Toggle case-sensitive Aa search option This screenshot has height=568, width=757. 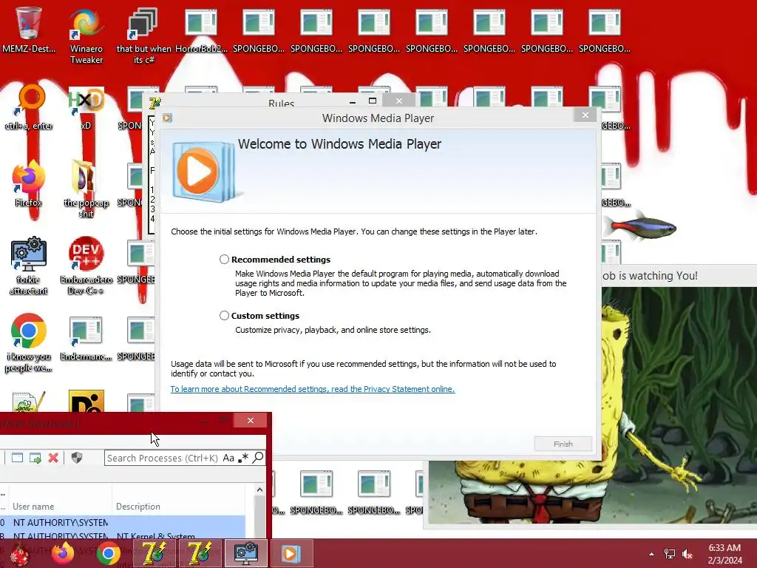coord(228,458)
